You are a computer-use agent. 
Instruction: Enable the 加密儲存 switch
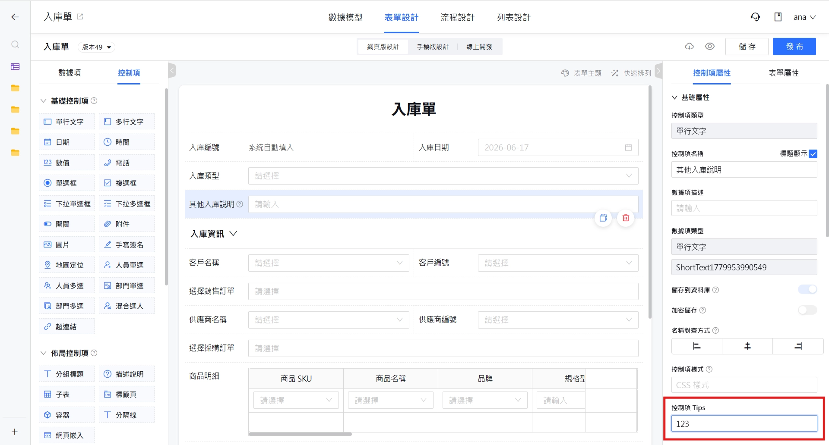click(807, 310)
